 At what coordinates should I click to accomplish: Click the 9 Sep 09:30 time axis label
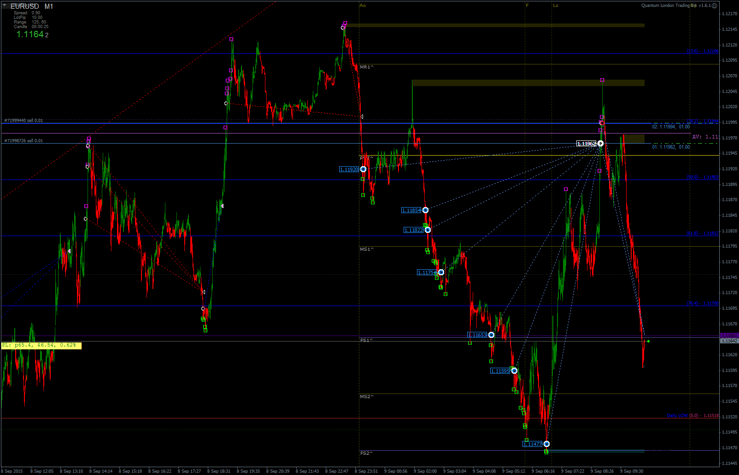tap(631, 471)
